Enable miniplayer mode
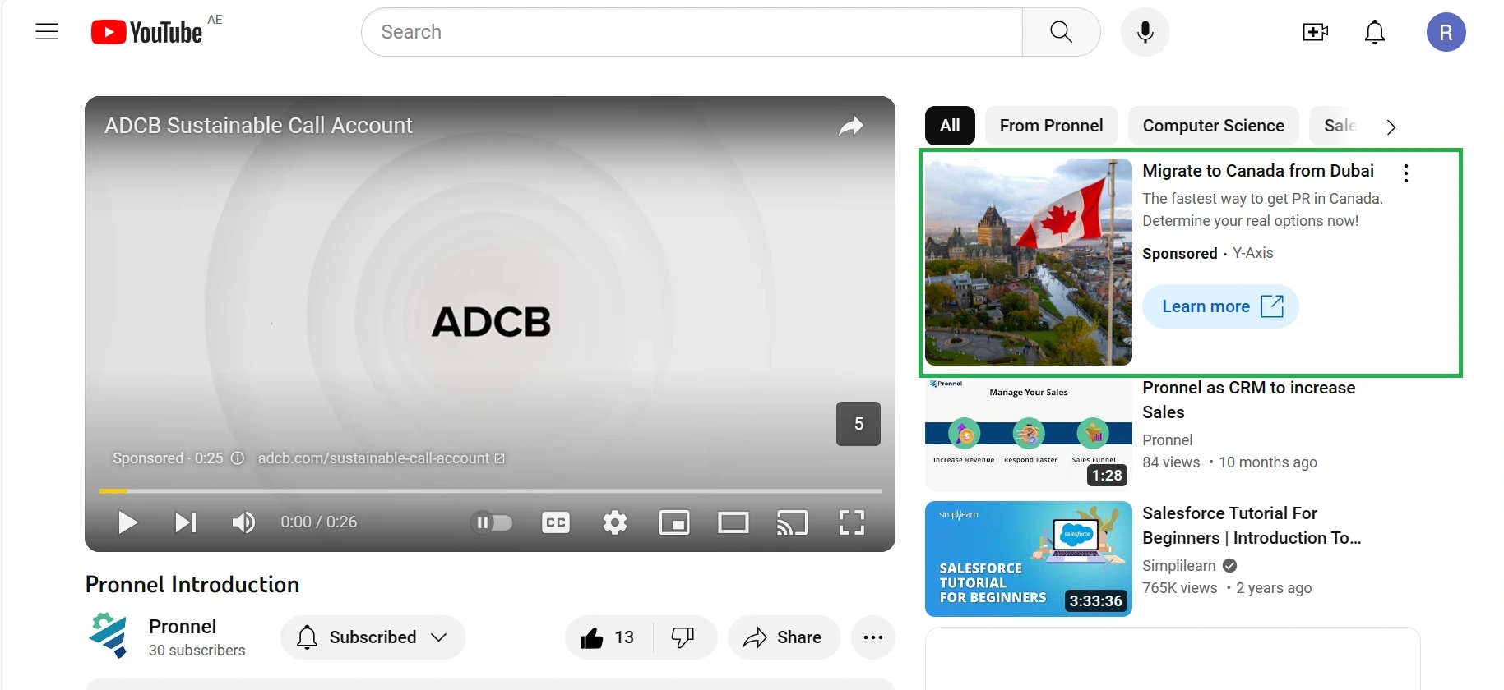 click(674, 522)
